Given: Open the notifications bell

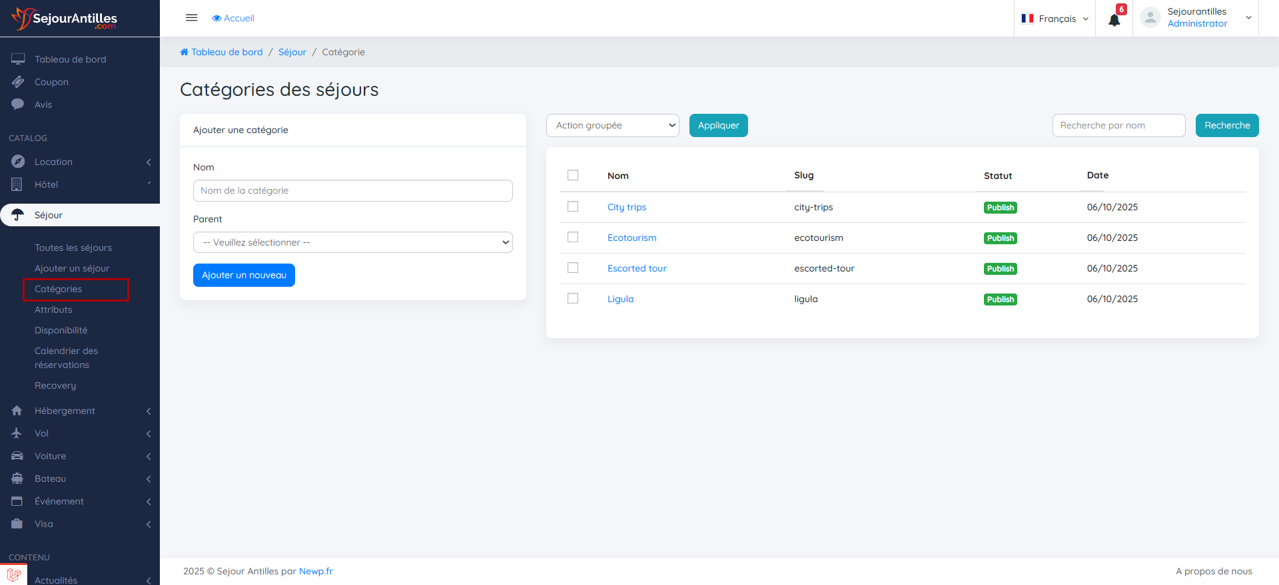Looking at the screenshot, I should (x=1114, y=19).
